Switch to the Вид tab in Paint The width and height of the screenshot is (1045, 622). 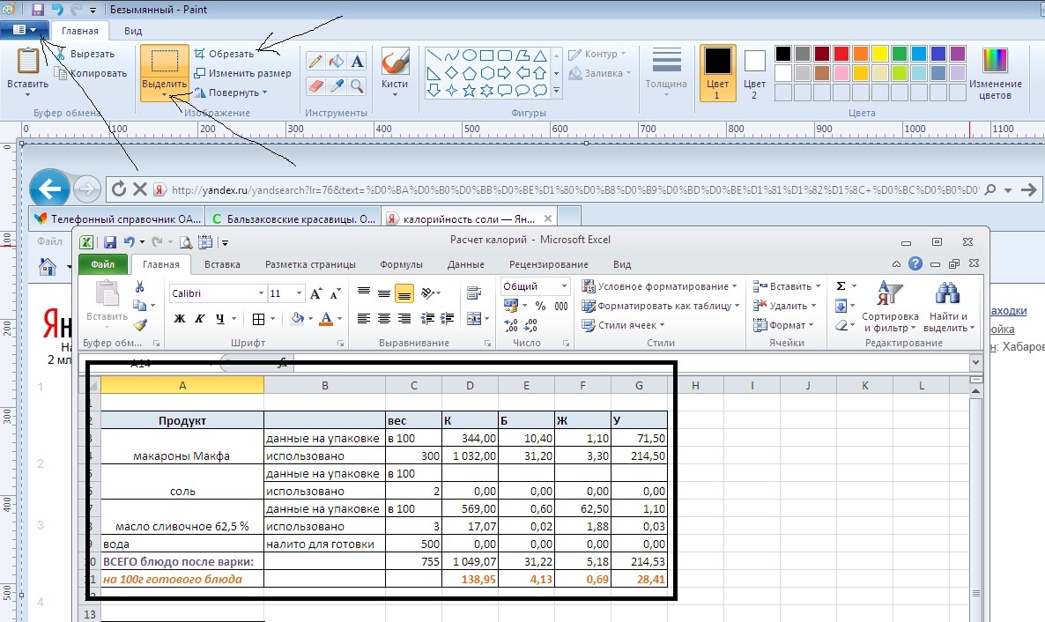pyautogui.click(x=133, y=31)
